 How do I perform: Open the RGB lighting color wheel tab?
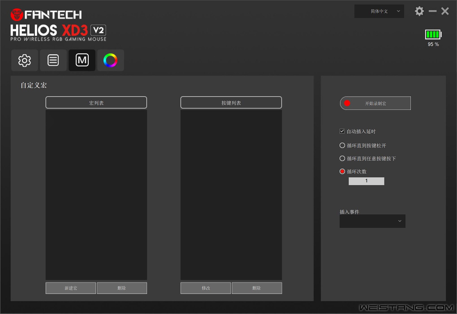pyautogui.click(x=110, y=60)
